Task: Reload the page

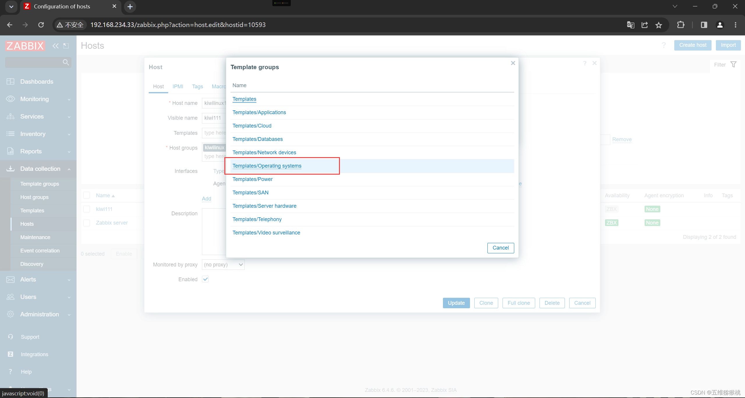Action: [41, 25]
